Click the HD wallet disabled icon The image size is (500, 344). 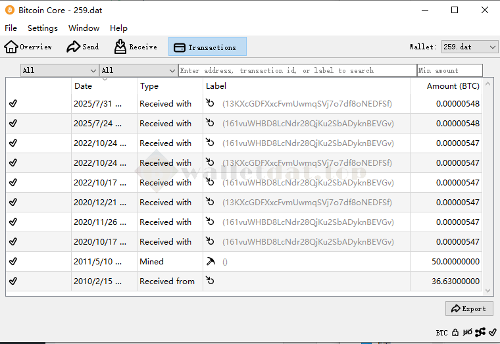click(x=468, y=332)
